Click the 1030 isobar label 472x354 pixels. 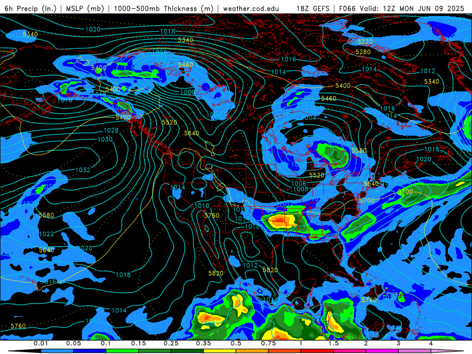105,139
